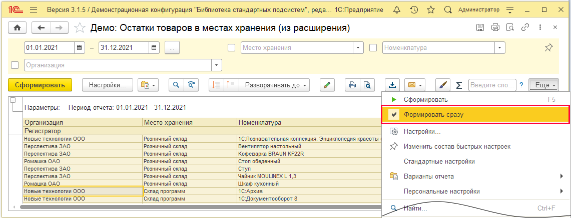Open the main hamburger menu
Screen dimensions: 571x218
point(34,10)
